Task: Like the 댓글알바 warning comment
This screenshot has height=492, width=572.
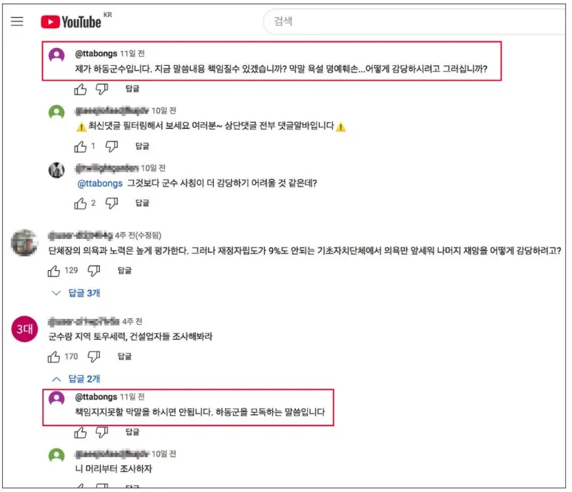Action: [x=80, y=146]
